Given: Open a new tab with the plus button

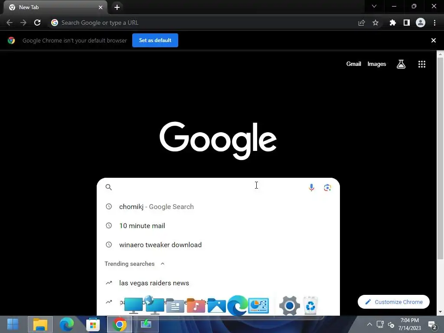Looking at the screenshot, I should click(x=117, y=7).
